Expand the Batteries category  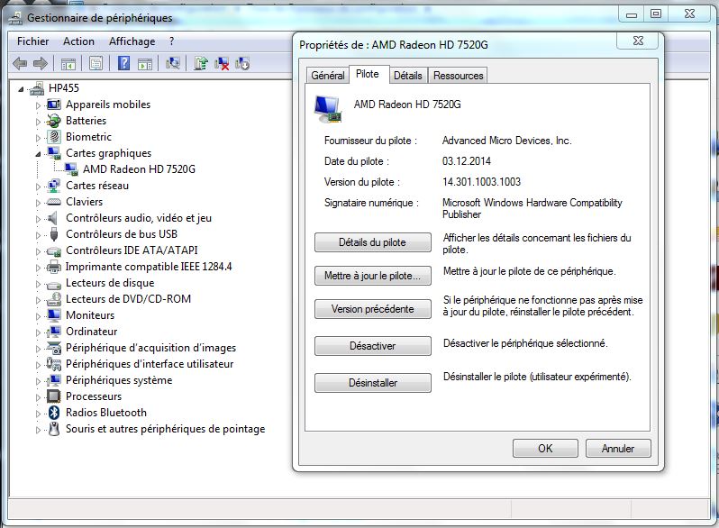[x=38, y=122]
